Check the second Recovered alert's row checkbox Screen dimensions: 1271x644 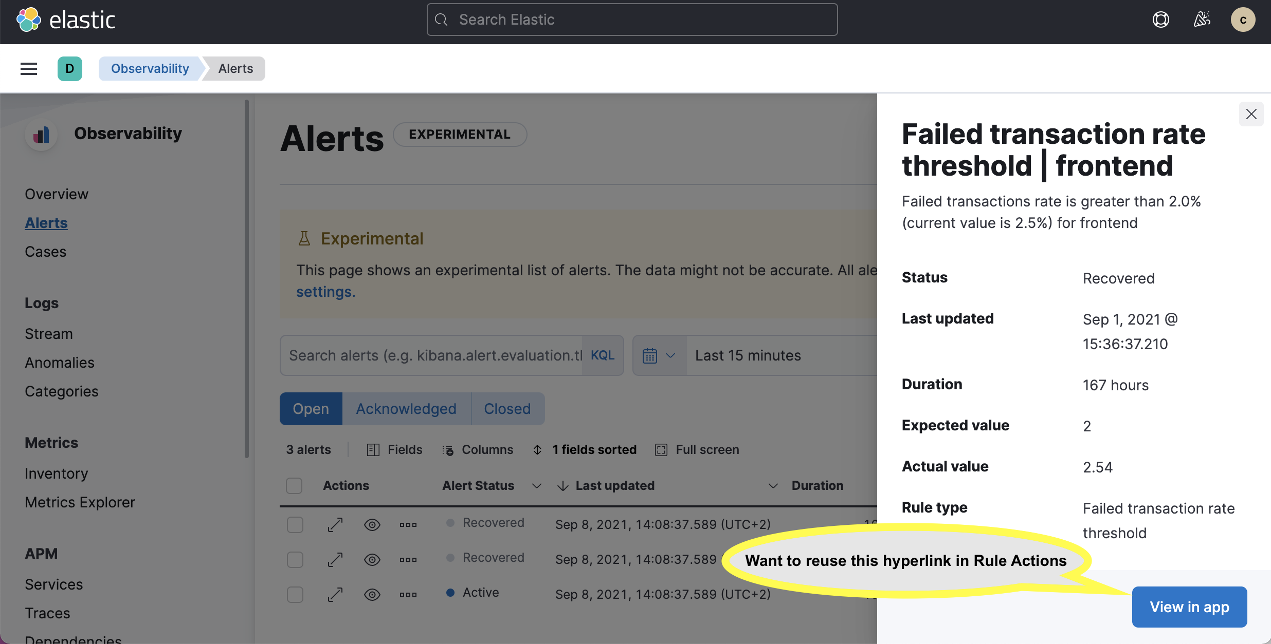(x=295, y=559)
